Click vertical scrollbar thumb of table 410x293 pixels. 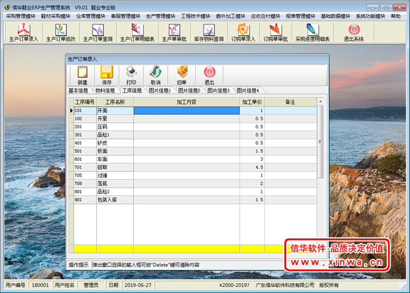point(320,142)
